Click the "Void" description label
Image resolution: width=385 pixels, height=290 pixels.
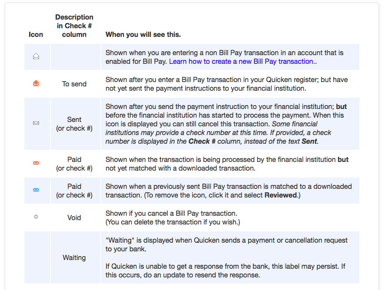(x=74, y=217)
